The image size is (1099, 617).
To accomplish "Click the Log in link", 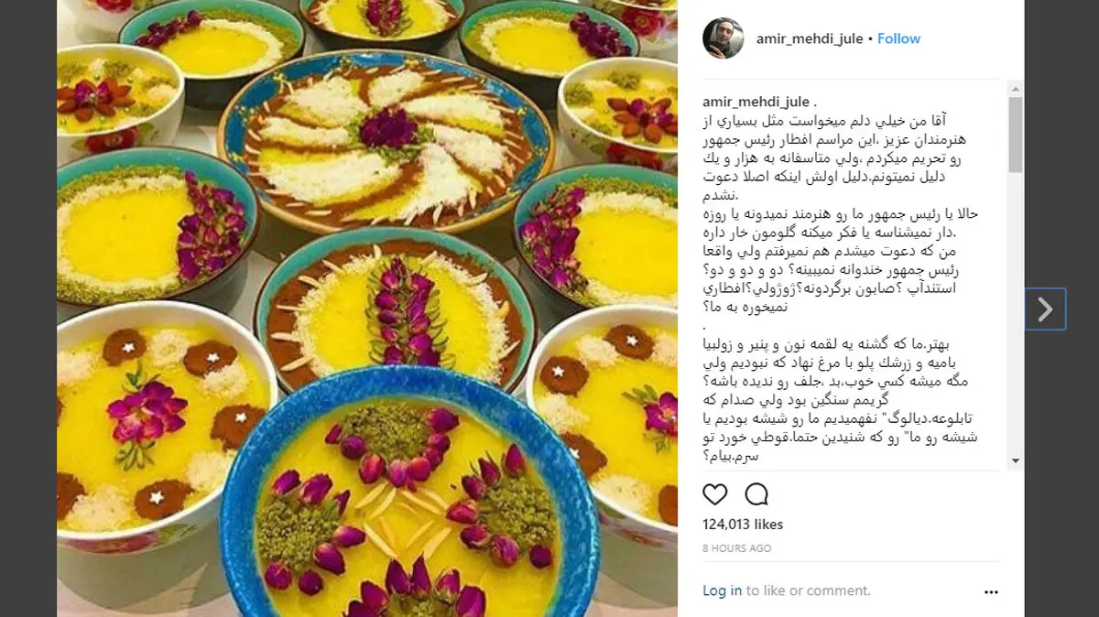I will 722,590.
